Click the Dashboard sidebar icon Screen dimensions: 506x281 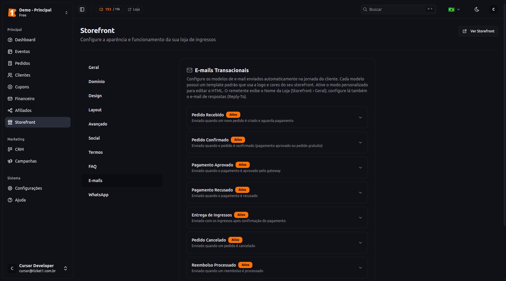click(10, 40)
